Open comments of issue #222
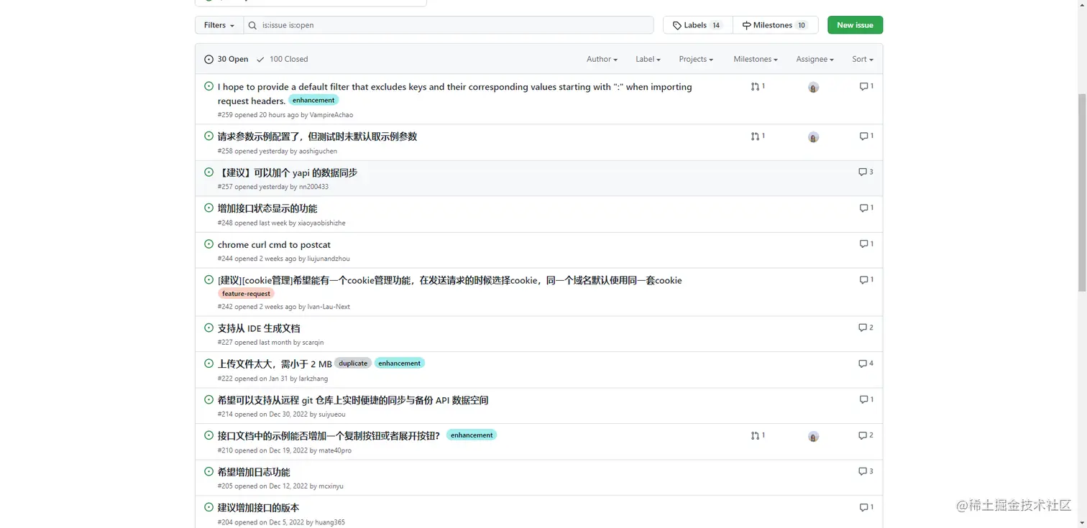1087x528 pixels. pyautogui.click(x=866, y=363)
